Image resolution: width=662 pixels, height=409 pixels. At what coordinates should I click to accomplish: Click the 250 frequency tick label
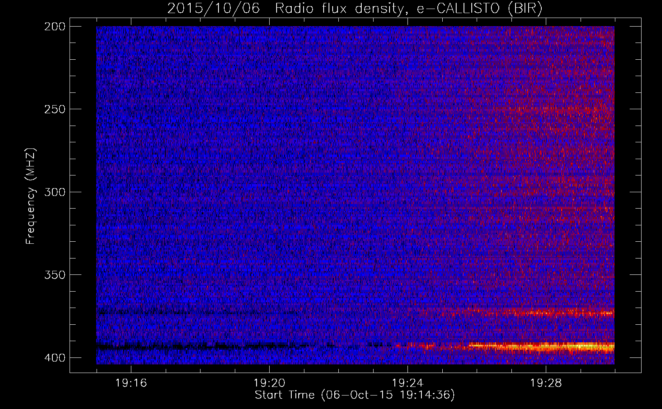pyautogui.click(x=54, y=109)
